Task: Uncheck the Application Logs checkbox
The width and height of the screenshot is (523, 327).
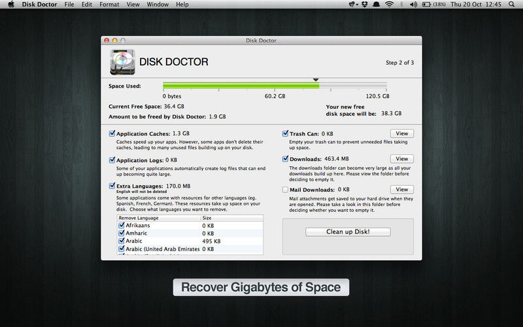Action: pyautogui.click(x=112, y=160)
